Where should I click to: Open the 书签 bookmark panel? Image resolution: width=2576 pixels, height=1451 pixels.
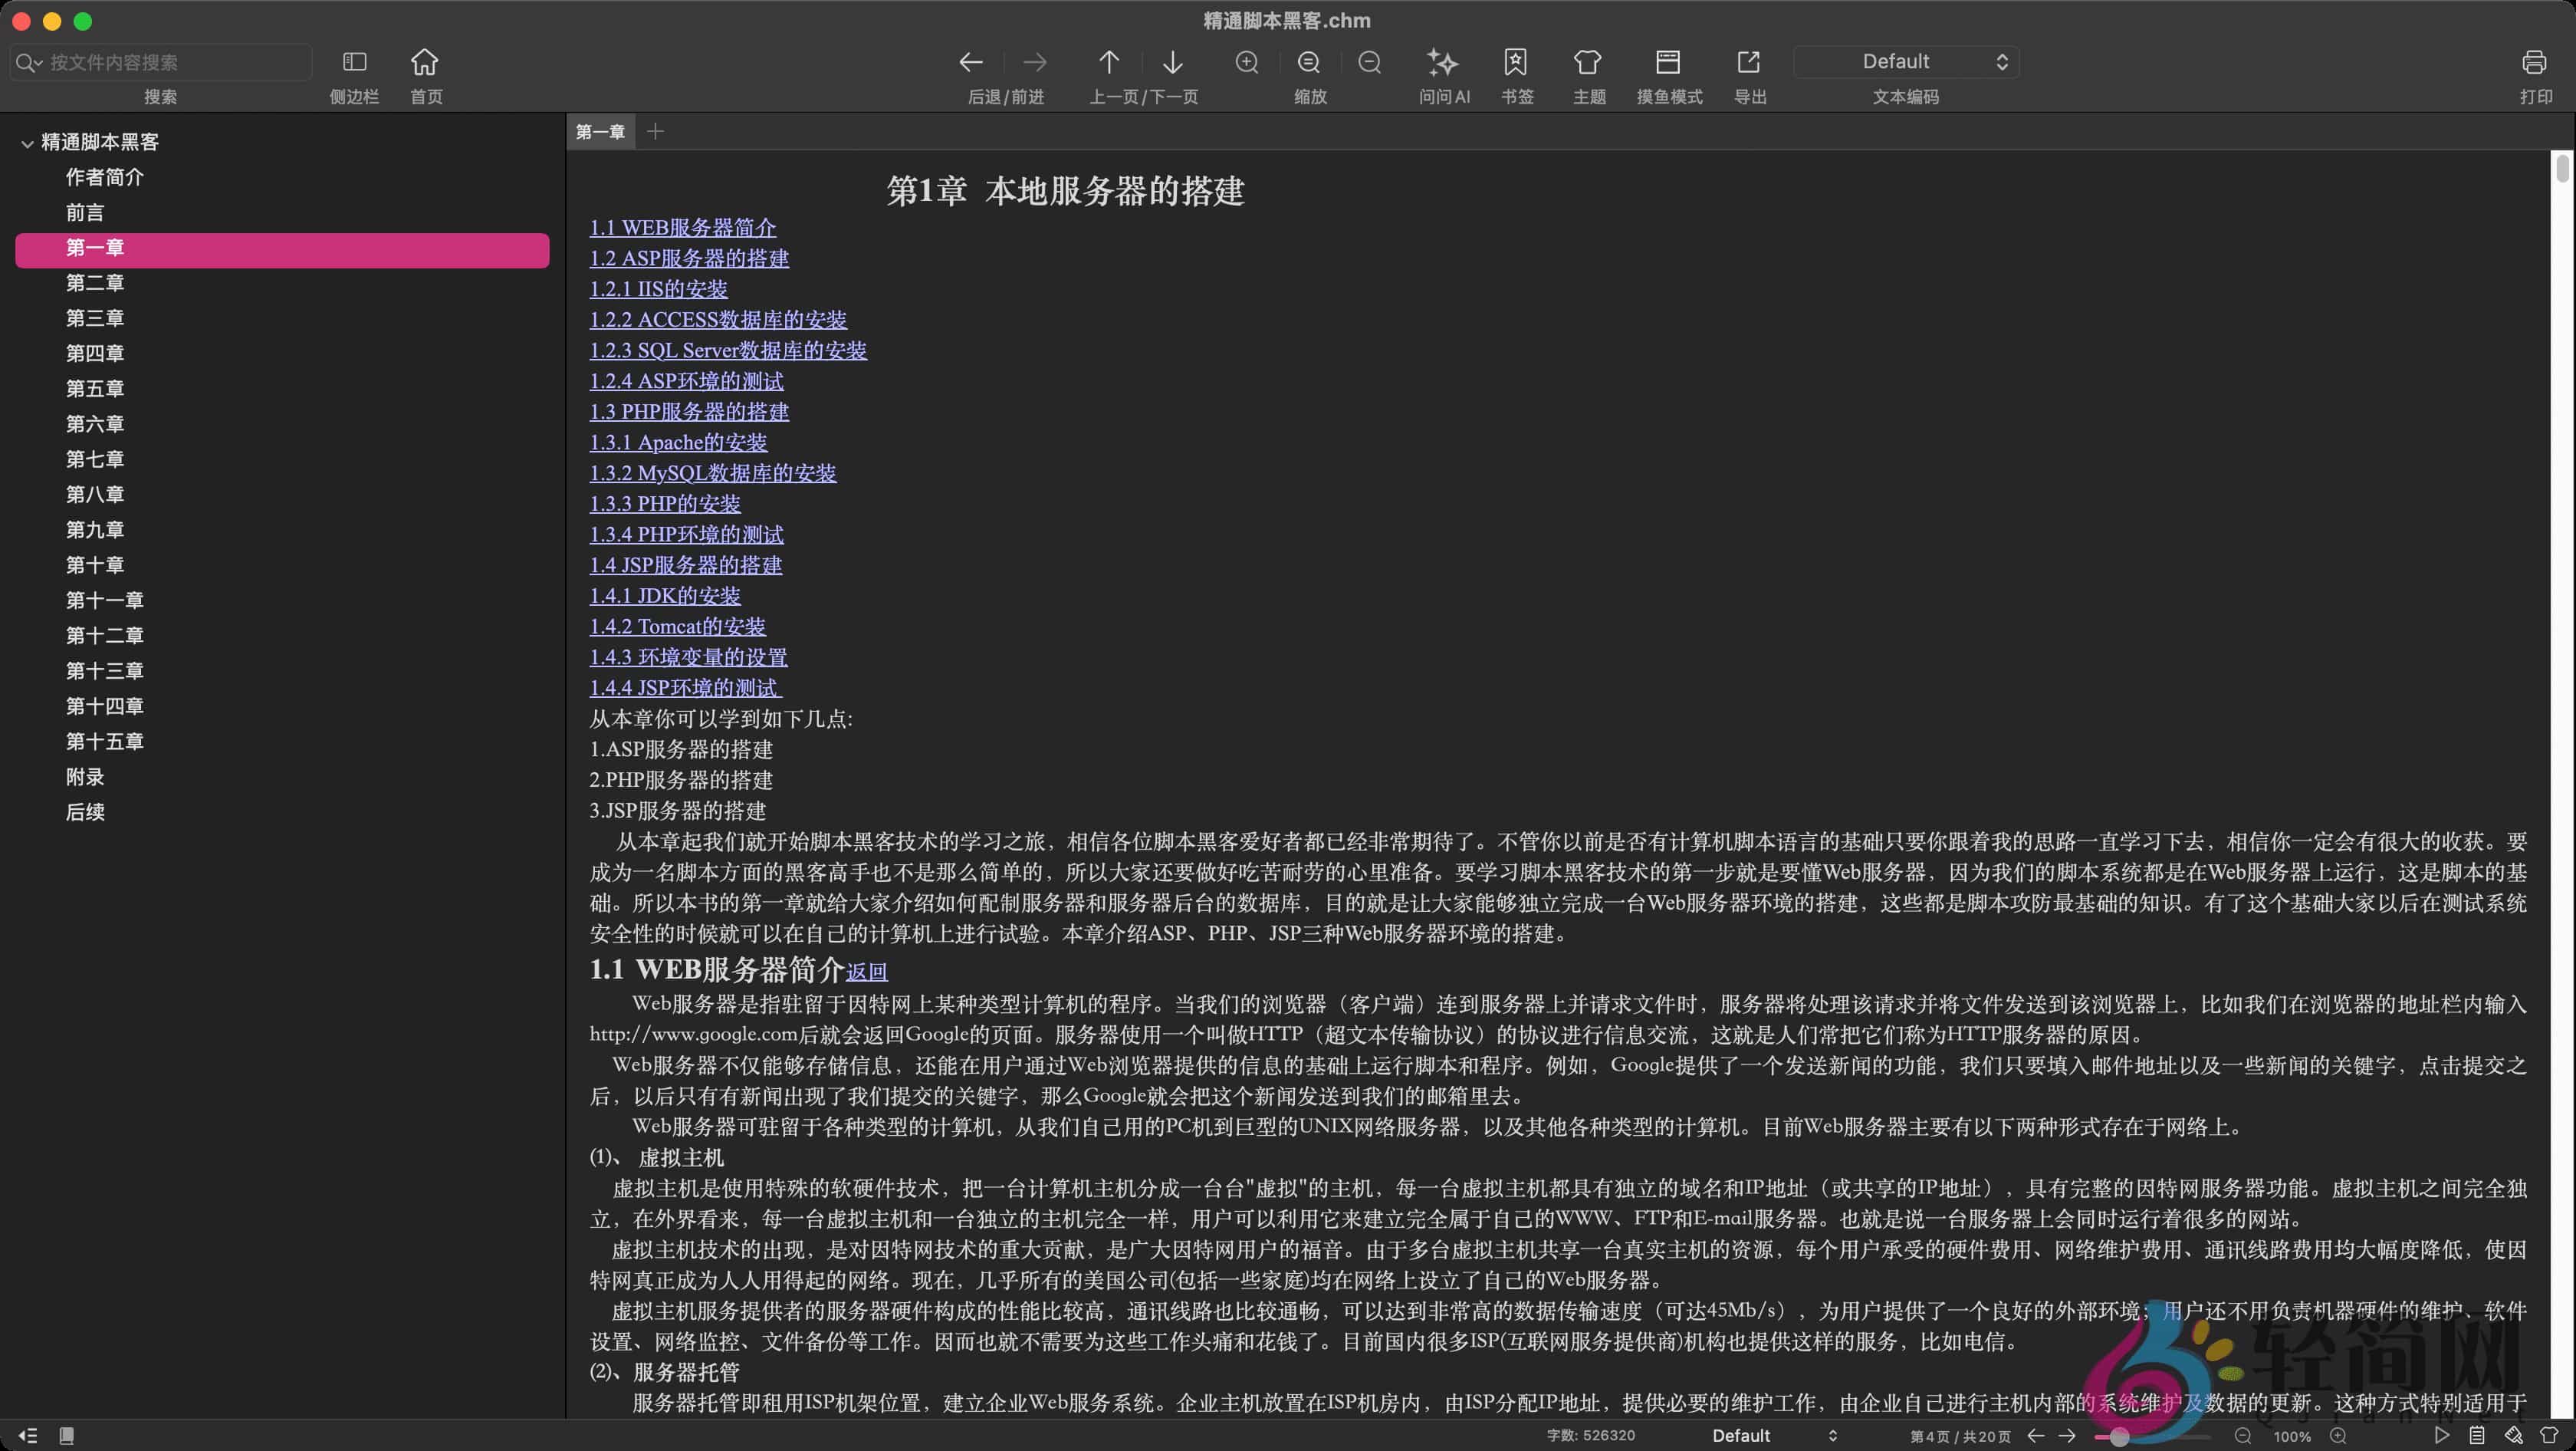tap(1516, 62)
